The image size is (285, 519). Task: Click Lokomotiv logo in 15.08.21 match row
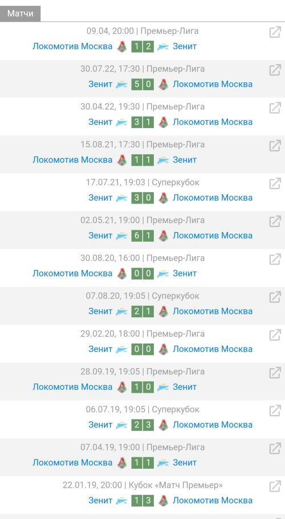pos(122,160)
